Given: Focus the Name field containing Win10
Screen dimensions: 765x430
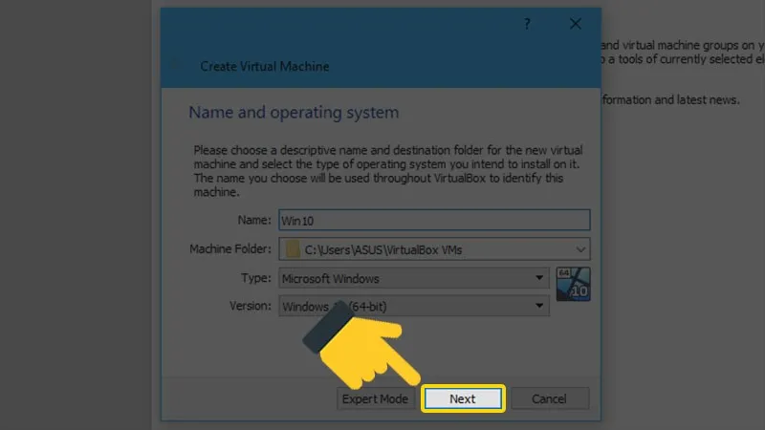Looking at the screenshot, I should 435,220.
